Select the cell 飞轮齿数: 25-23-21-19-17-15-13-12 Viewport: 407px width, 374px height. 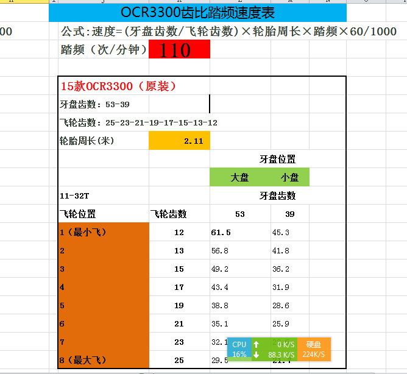pos(138,122)
